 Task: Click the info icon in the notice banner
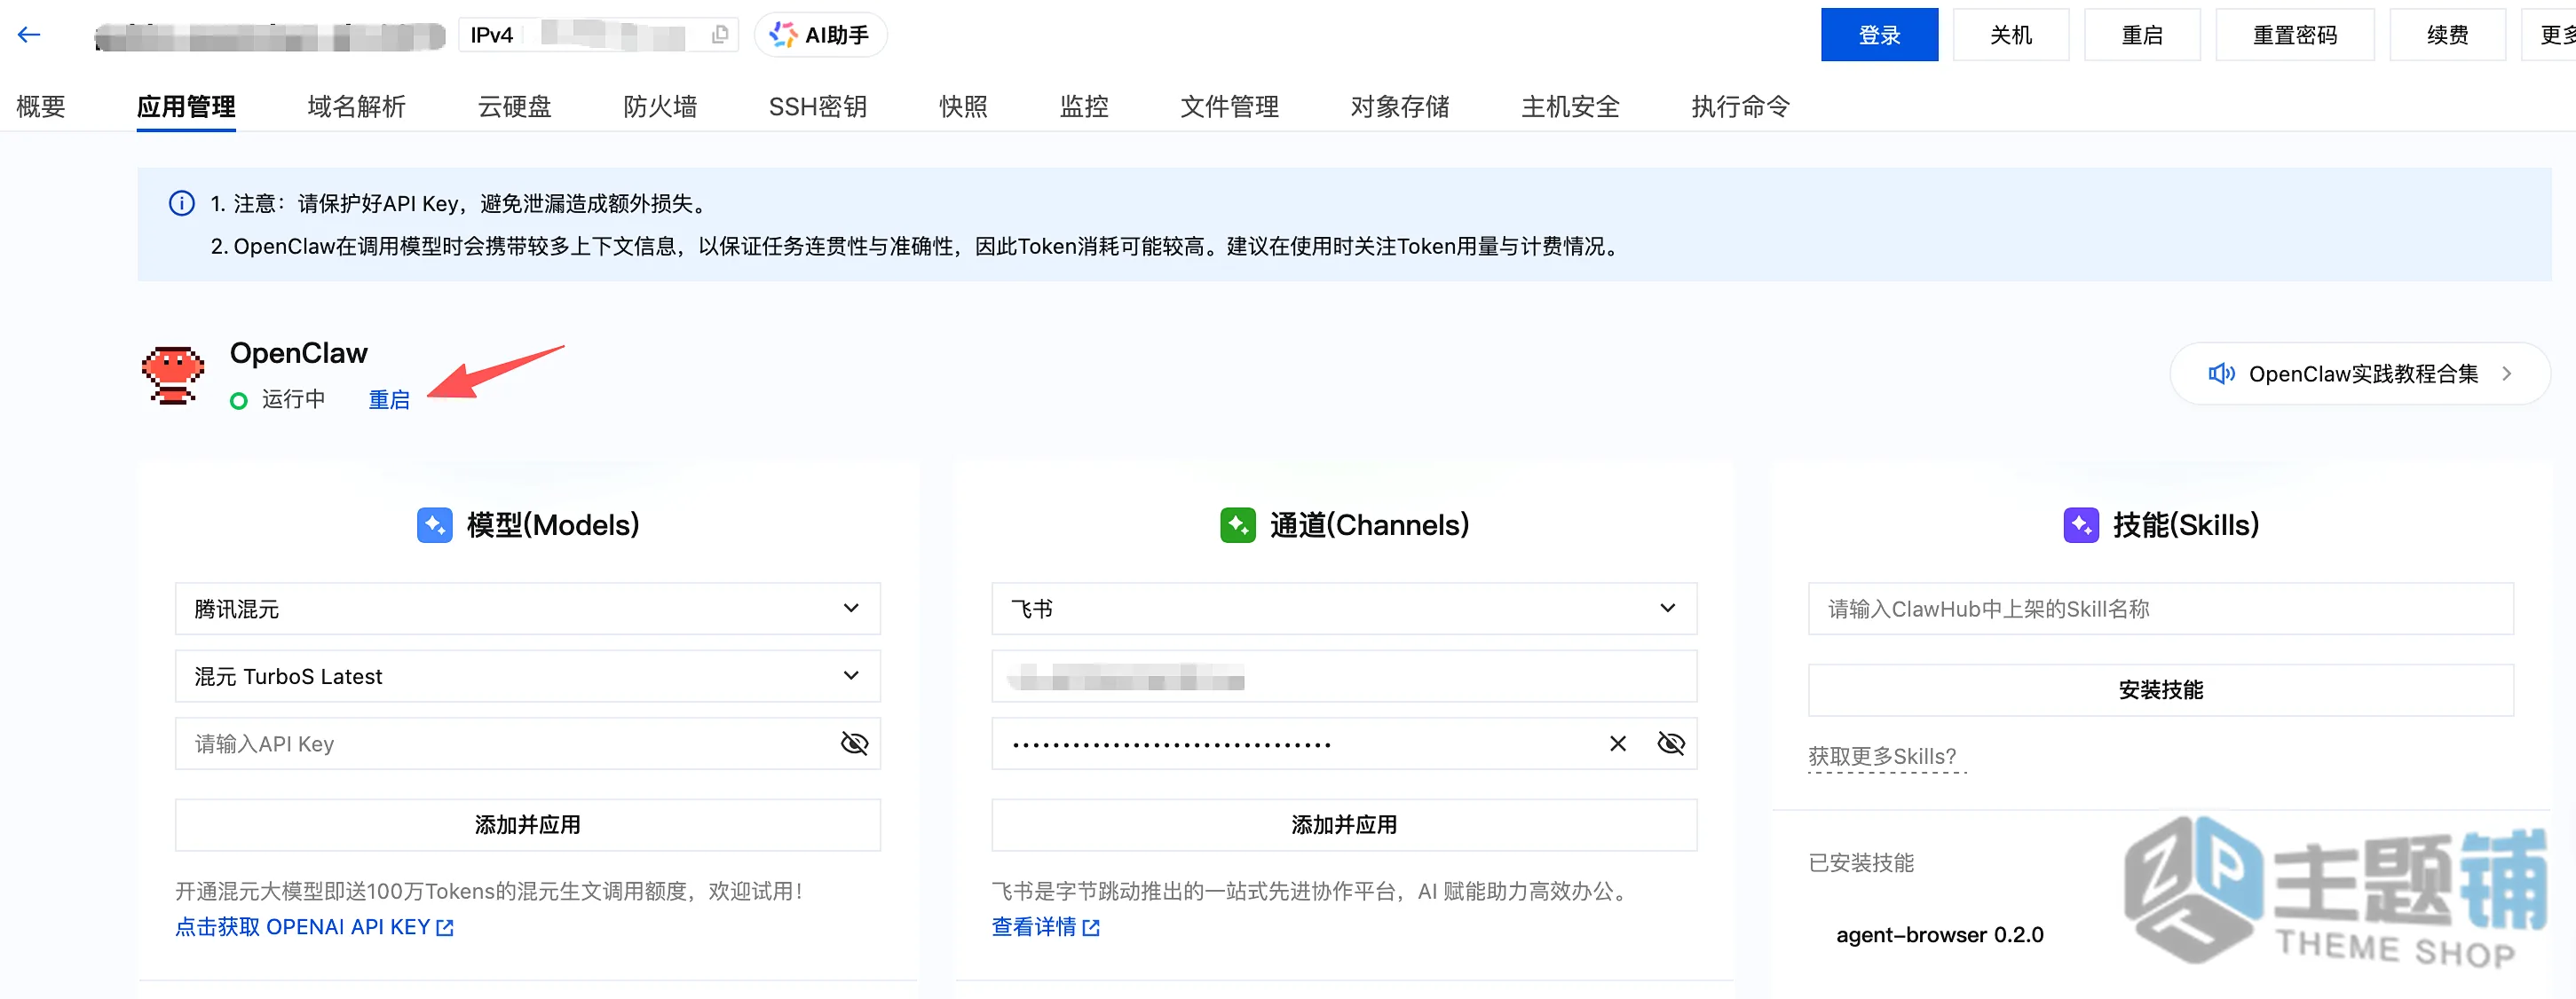pyautogui.click(x=181, y=204)
